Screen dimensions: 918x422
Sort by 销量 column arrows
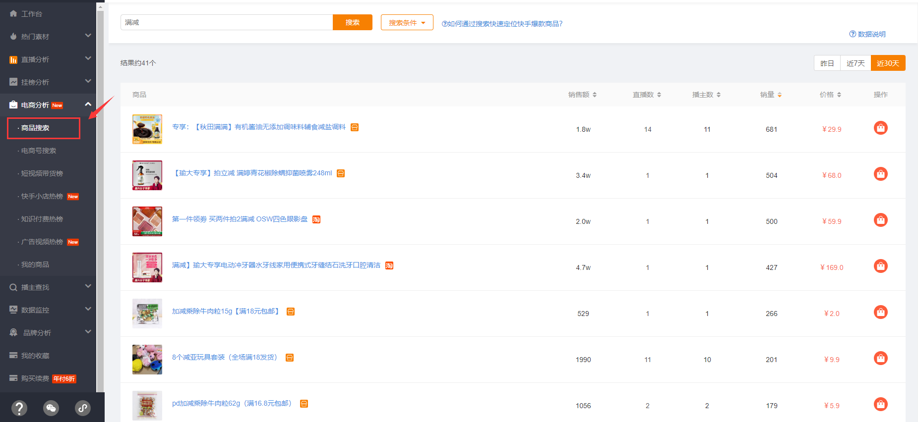[780, 95]
